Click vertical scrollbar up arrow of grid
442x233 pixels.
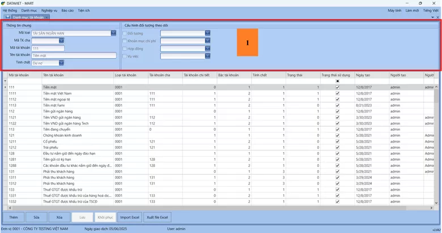(436, 87)
